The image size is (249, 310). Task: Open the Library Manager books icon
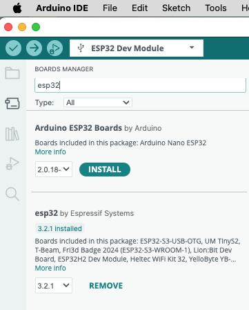pyautogui.click(x=12, y=134)
